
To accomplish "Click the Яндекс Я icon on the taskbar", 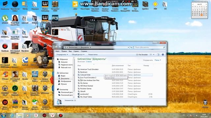I will coord(36,115).
